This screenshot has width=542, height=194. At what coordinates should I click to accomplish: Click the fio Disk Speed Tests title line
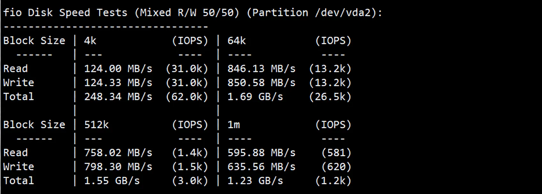193,13
